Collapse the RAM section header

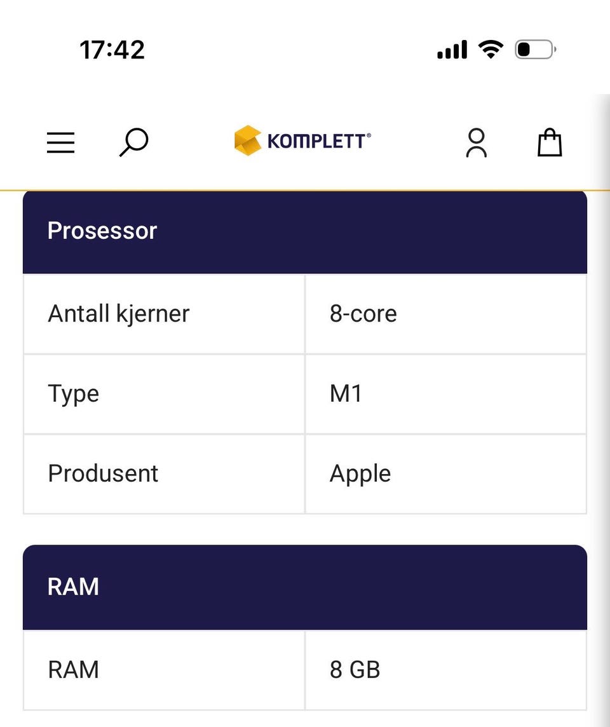click(x=305, y=587)
